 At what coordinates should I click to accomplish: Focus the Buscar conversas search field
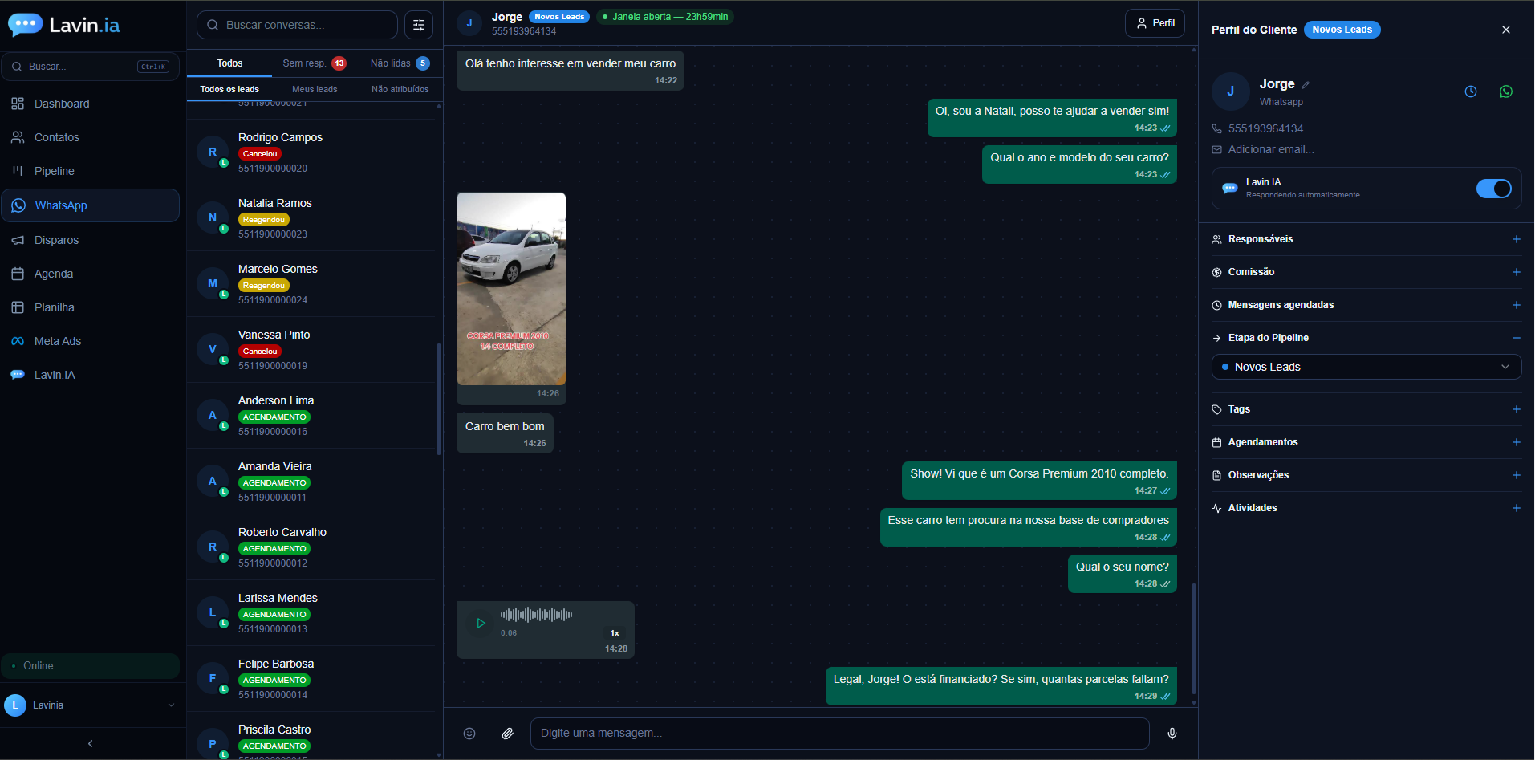click(297, 25)
